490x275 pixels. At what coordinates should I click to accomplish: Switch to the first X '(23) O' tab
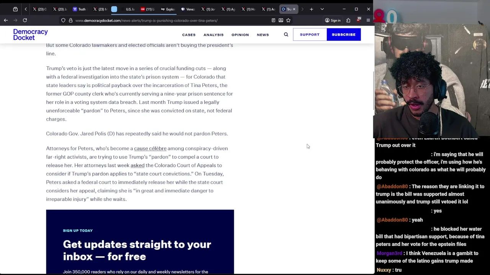click(39, 9)
